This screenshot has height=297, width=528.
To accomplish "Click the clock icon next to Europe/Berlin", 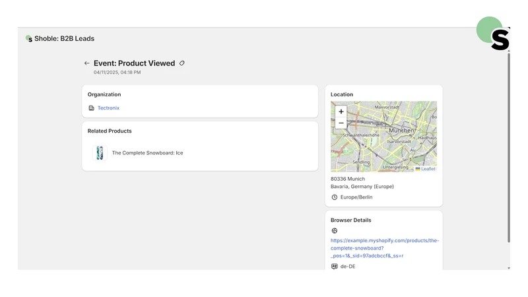I will (x=335, y=197).
